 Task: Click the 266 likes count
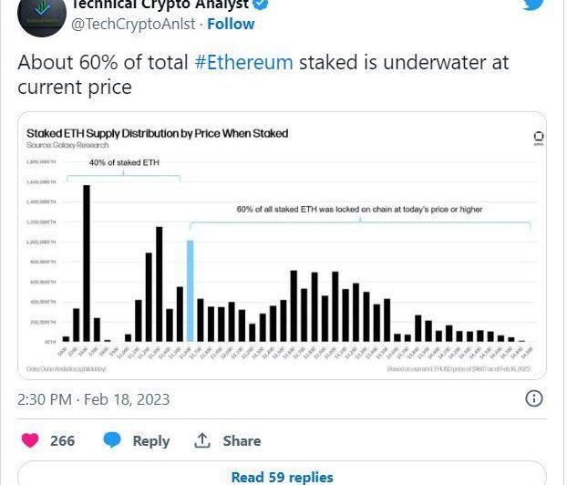[x=62, y=441]
